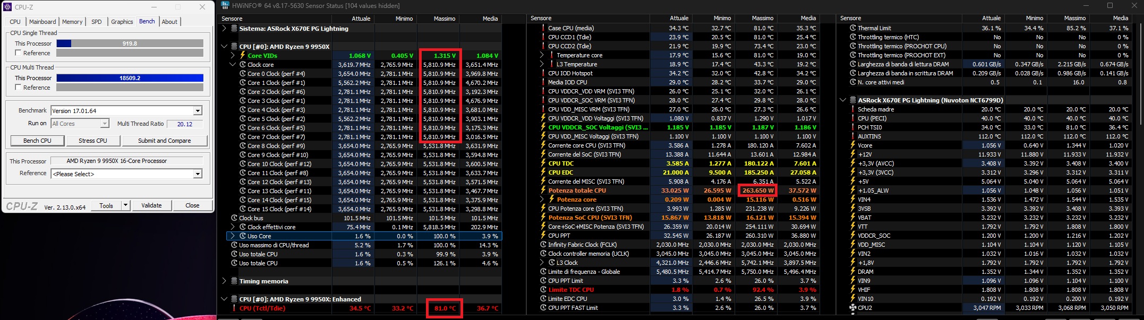Switch to the CPU tab in CPU-Z
Image resolution: width=1144 pixels, height=320 pixels.
pos(15,22)
